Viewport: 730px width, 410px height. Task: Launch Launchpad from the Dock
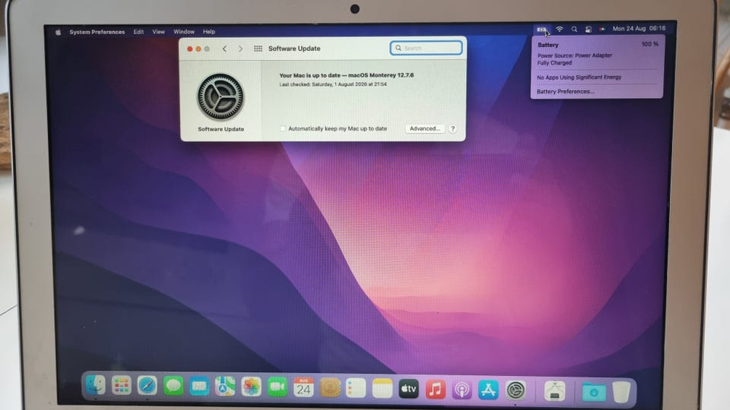[x=122, y=386]
